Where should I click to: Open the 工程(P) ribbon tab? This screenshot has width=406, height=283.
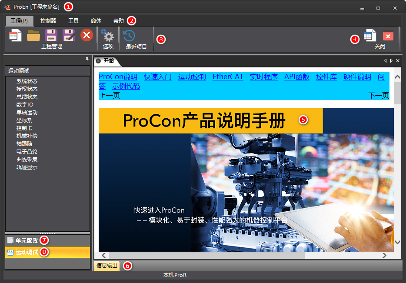click(x=20, y=21)
